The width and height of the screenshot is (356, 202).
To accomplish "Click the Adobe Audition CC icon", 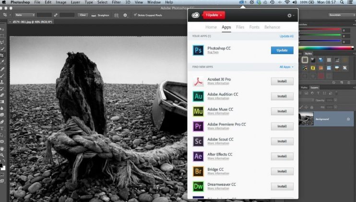I will point(198,96).
